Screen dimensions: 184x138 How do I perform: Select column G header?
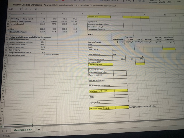tap(99, 14)
